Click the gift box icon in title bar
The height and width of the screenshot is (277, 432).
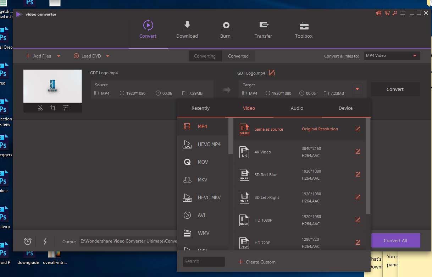pyautogui.click(x=379, y=13)
